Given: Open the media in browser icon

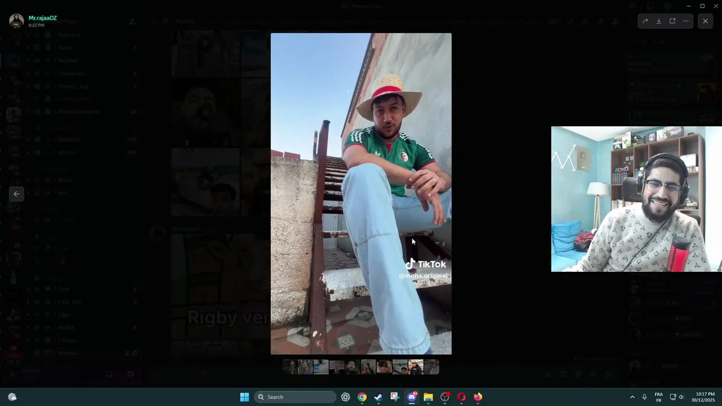Looking at the screenshot, I should (x=672, y=21).
